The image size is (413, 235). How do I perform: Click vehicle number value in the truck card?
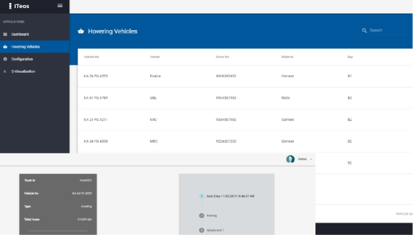[82, 194]
